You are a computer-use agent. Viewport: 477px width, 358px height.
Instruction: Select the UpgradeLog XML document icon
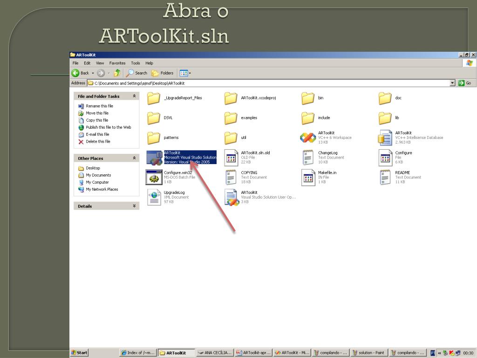click(154, 197)
